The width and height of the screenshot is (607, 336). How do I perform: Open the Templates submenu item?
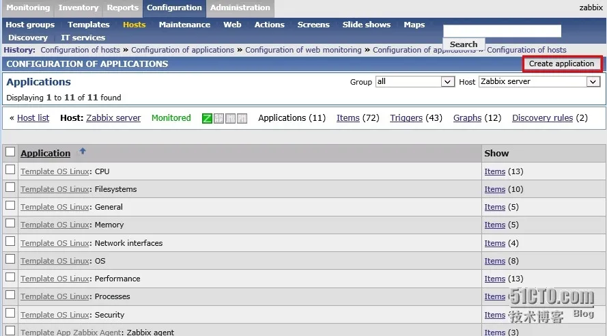point(89,25)
